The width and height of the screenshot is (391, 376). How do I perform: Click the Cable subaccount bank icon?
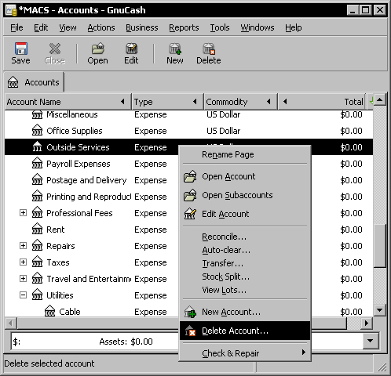point(49,312)
